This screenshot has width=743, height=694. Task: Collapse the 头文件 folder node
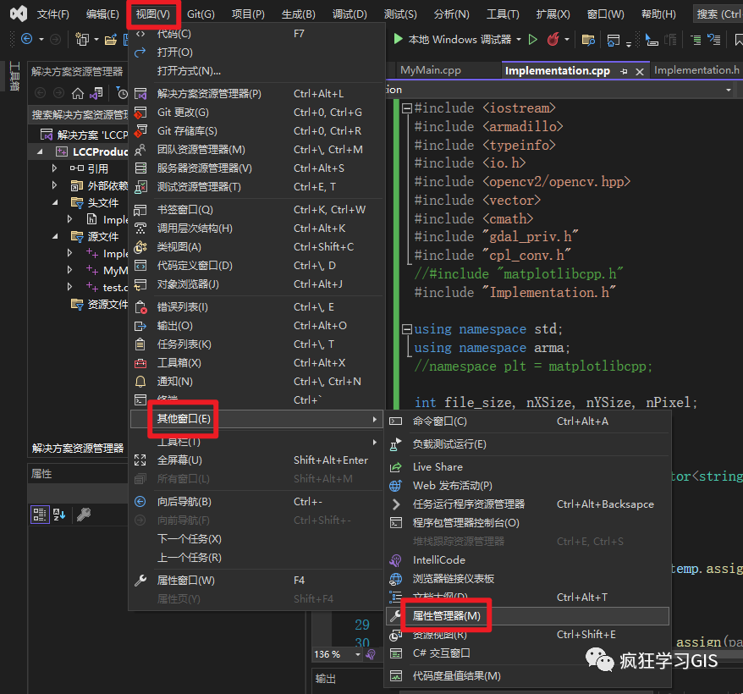pyautogui.click(x=55, y=203)
